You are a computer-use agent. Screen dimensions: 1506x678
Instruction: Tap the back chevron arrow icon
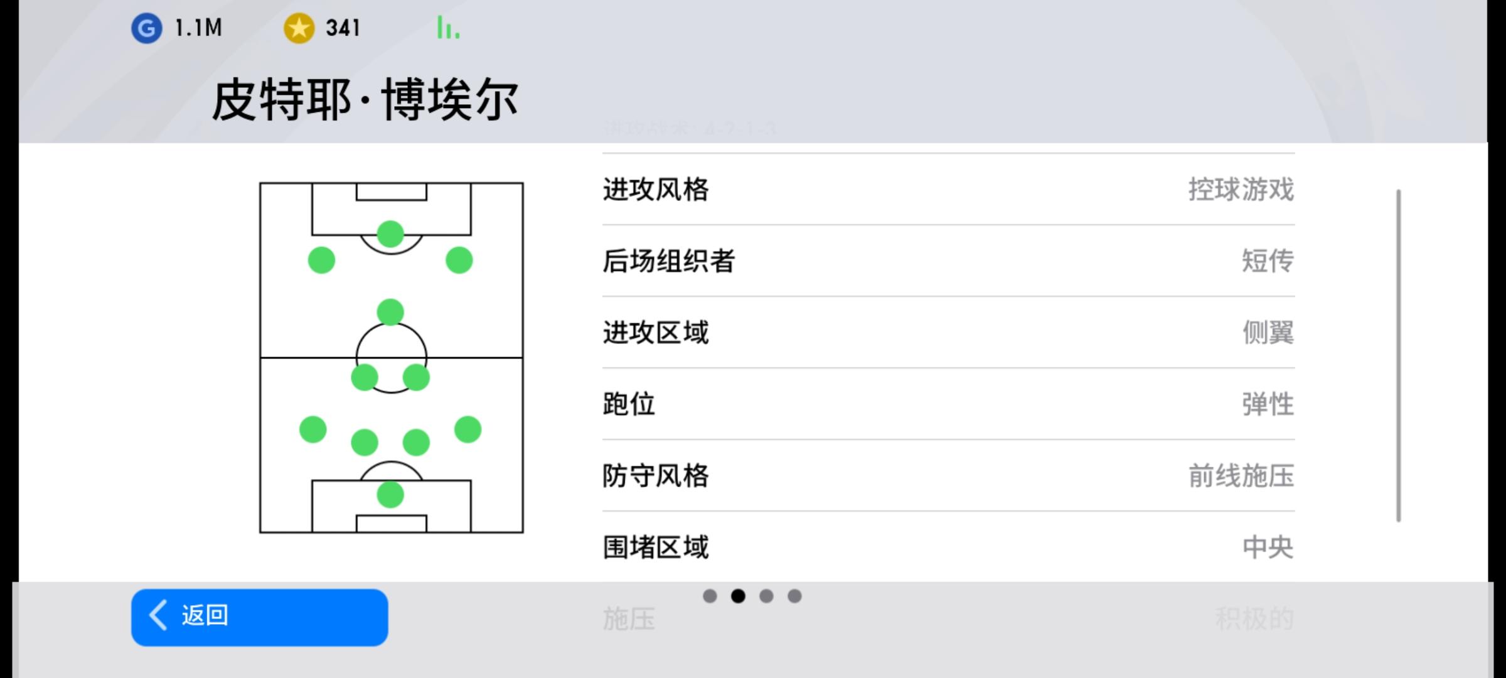[x=159, y=615]
